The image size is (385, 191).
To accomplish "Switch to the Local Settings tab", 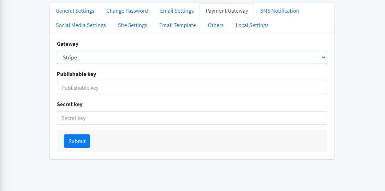I will [x=252, y=25].
